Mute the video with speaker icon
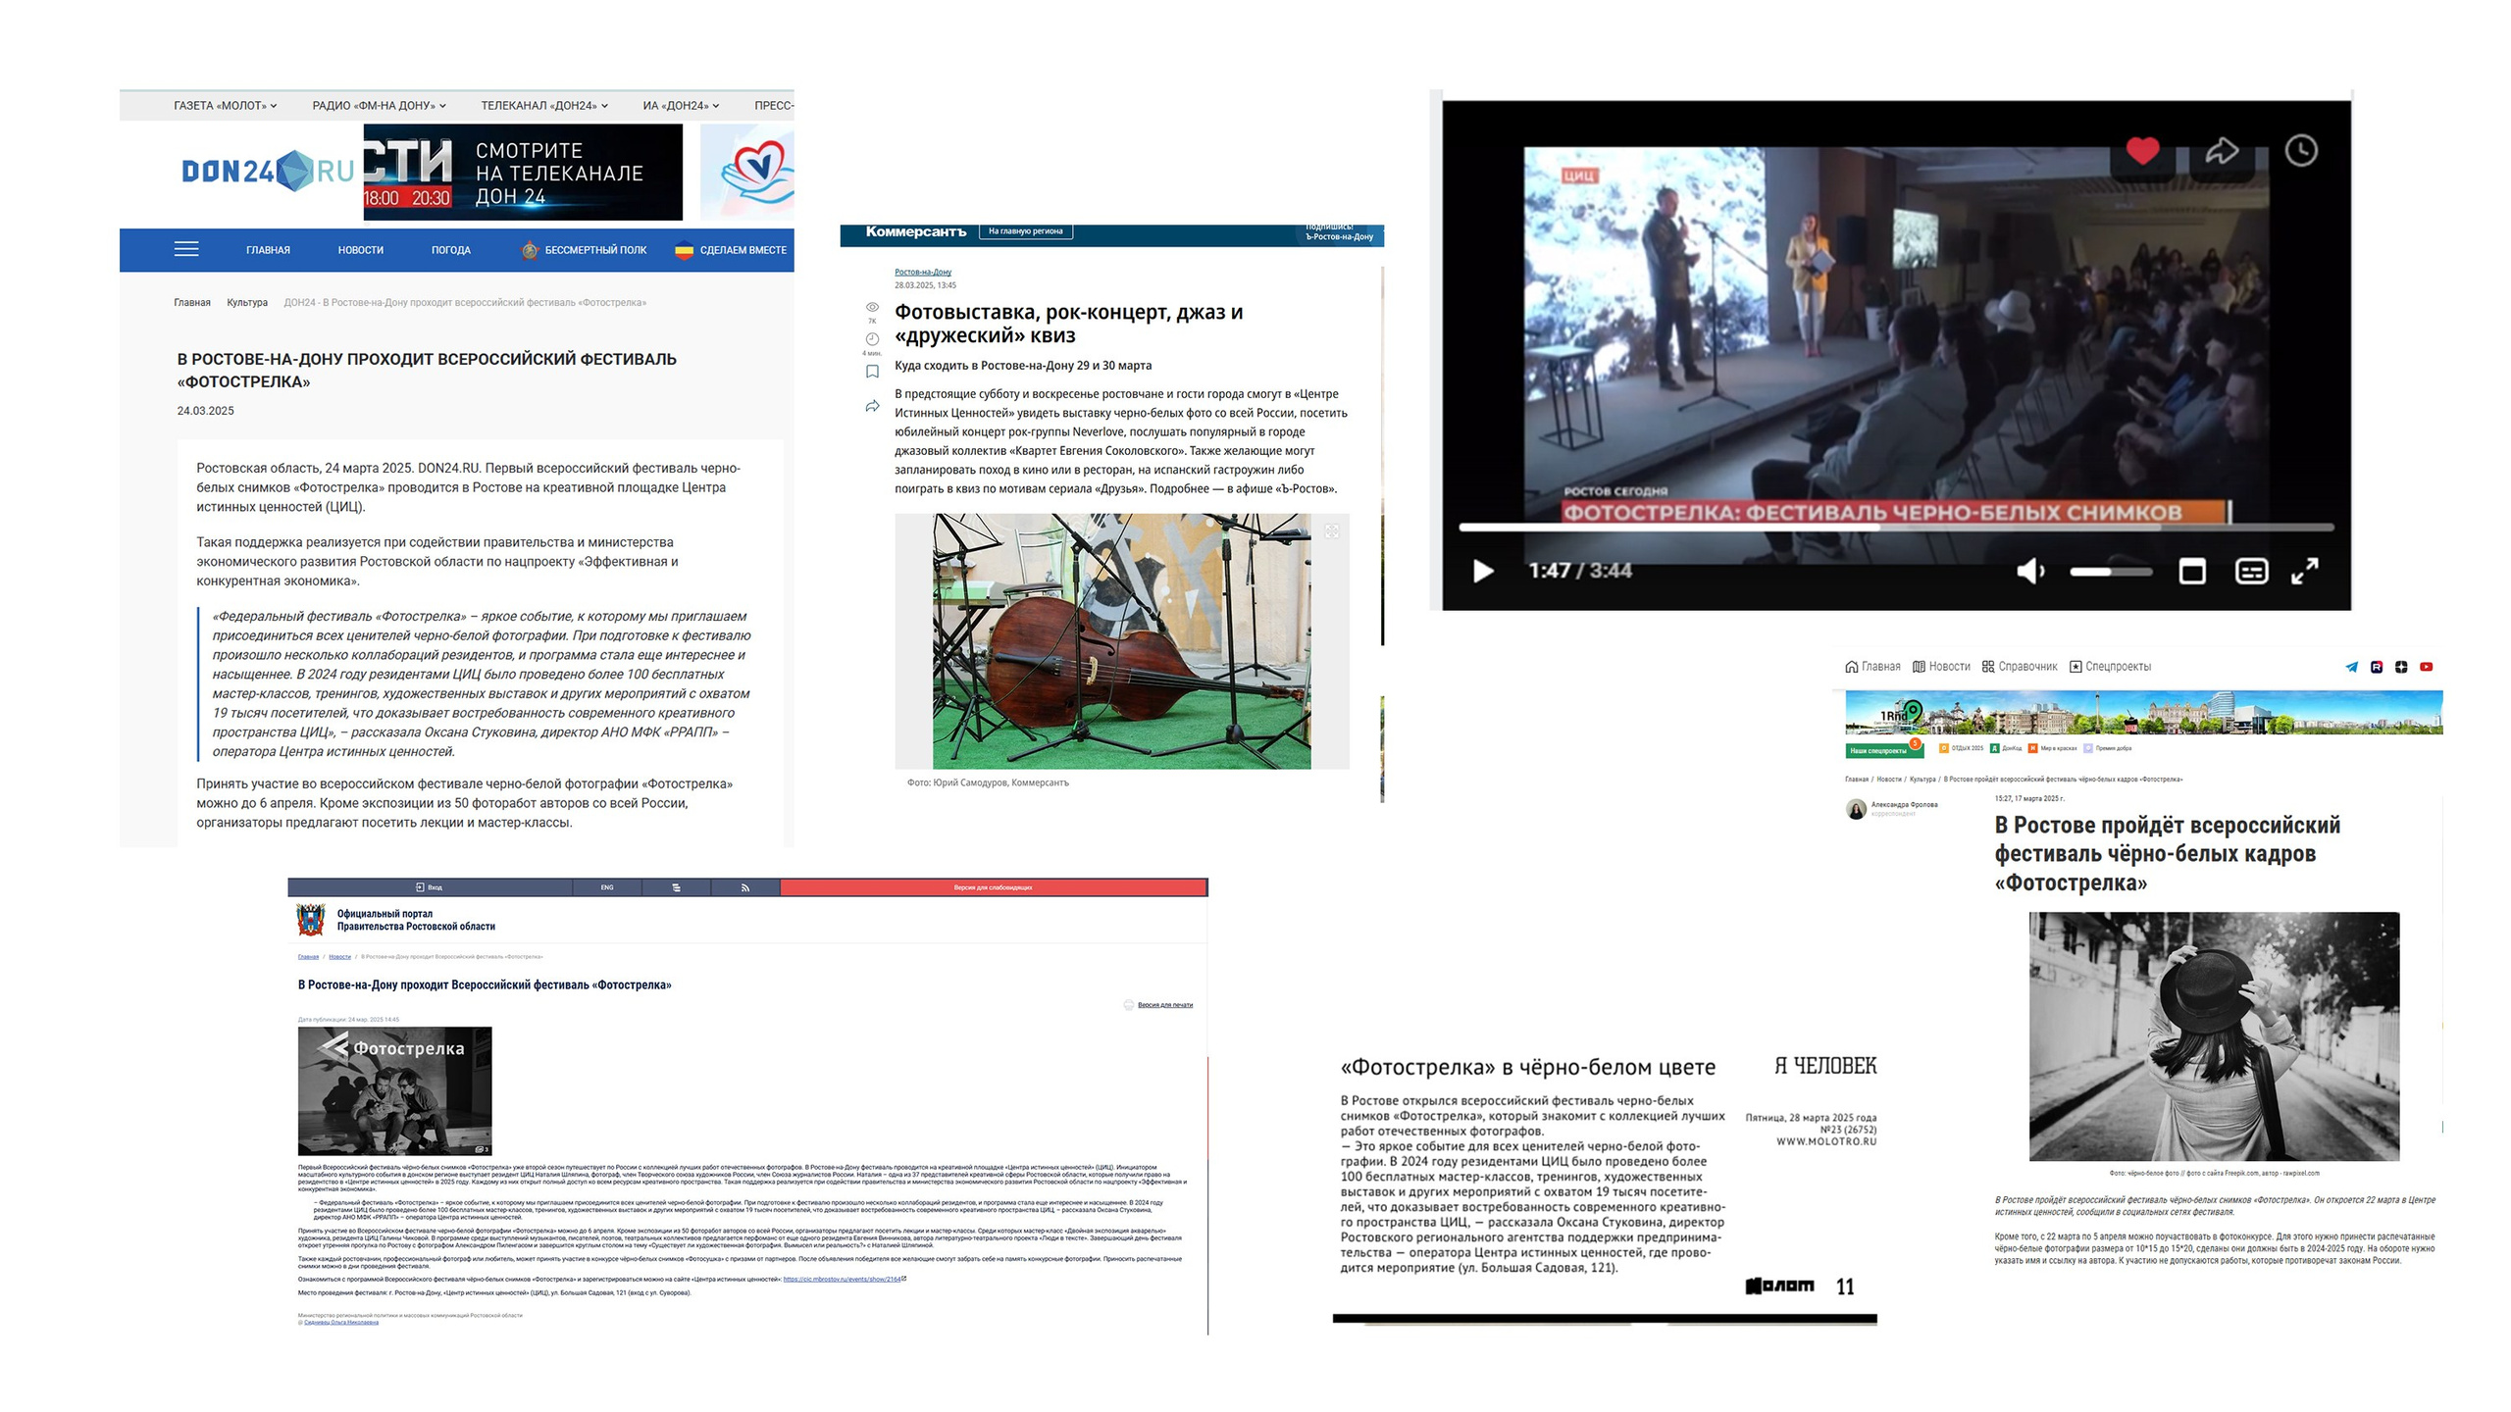 (2029, 571)
